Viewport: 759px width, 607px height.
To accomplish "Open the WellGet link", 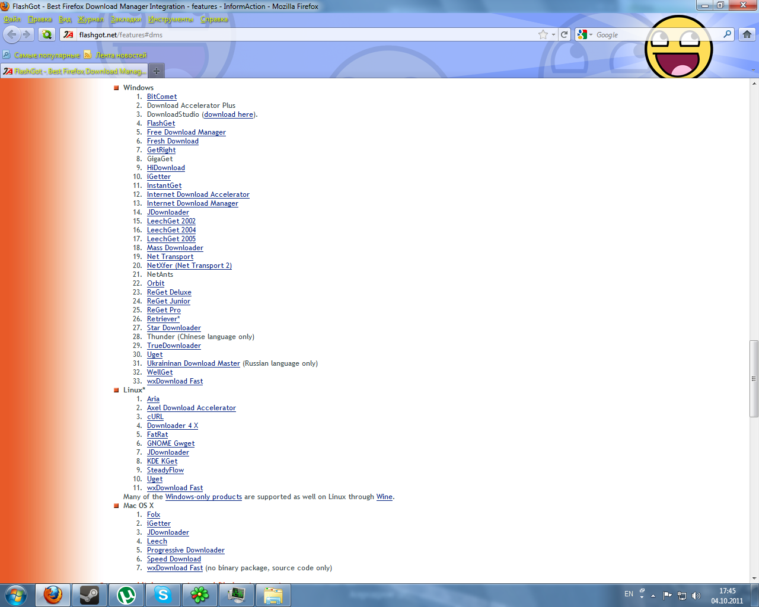I will [x=160, y=372].
